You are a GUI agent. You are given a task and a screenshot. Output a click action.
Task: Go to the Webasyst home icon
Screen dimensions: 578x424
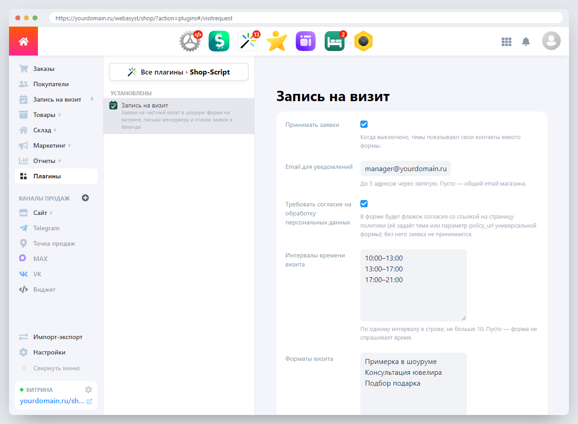tap(23, 41)
